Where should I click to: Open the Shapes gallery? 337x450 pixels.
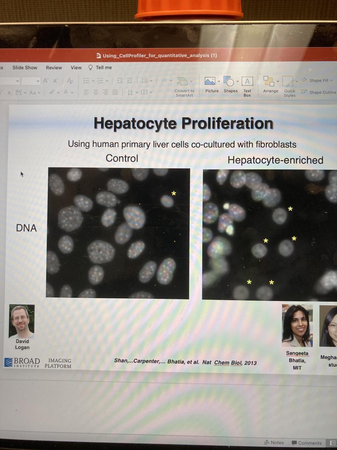tap(231, 85)
